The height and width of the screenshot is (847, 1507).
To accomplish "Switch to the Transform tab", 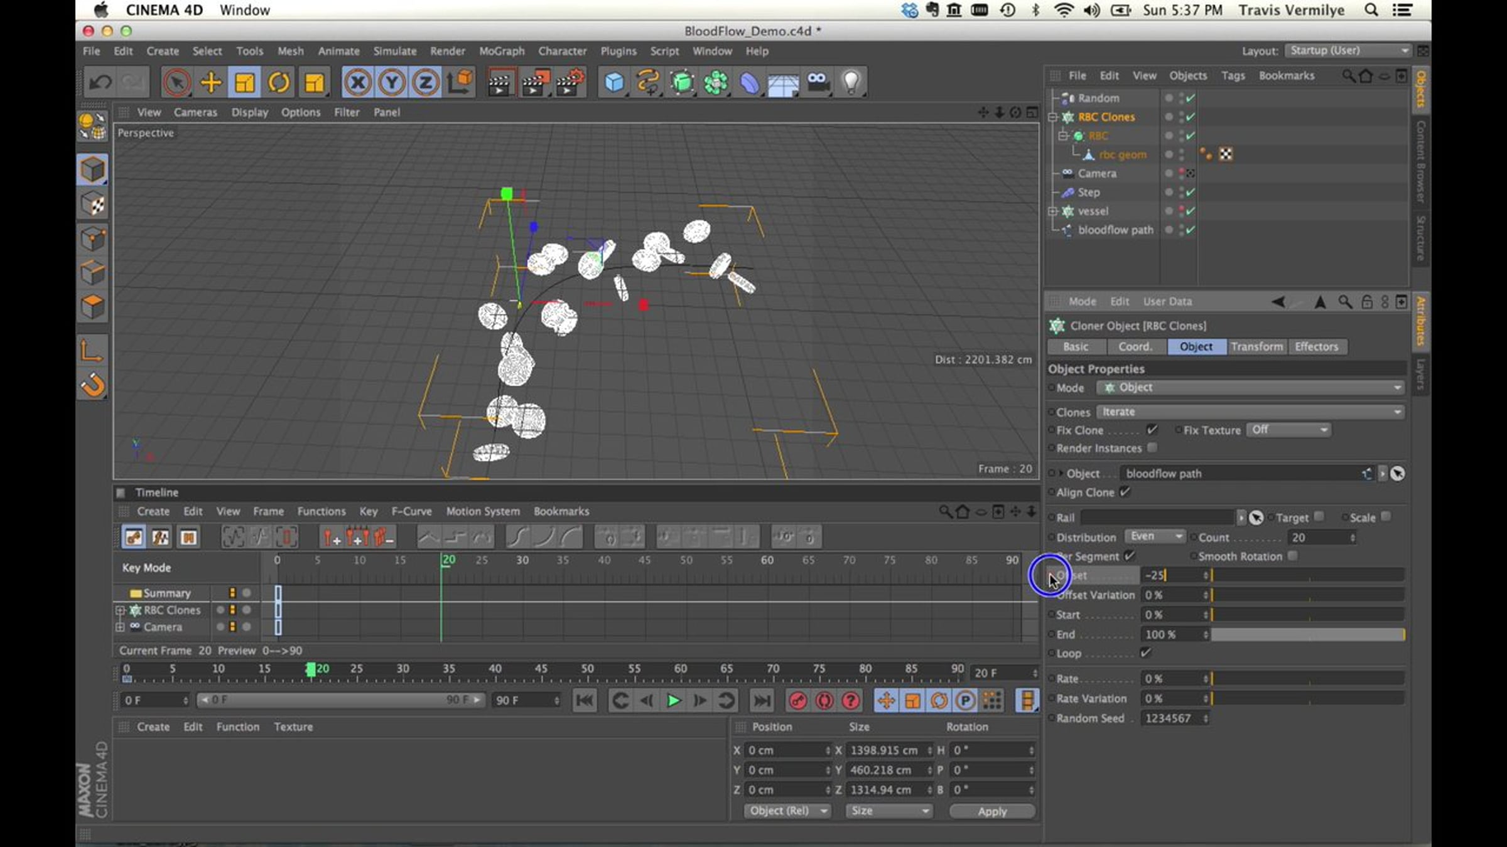I will tap(1256, 346).
